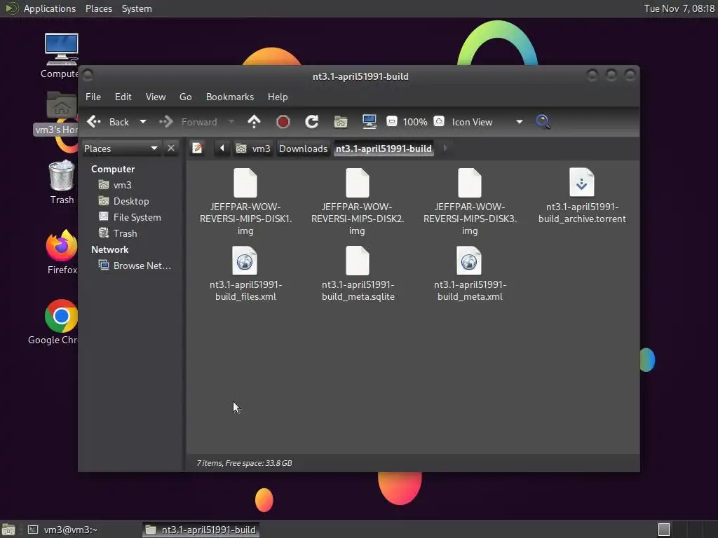Close the Places side pane
This screenshot has width=718, height=538.
point(171,149)
